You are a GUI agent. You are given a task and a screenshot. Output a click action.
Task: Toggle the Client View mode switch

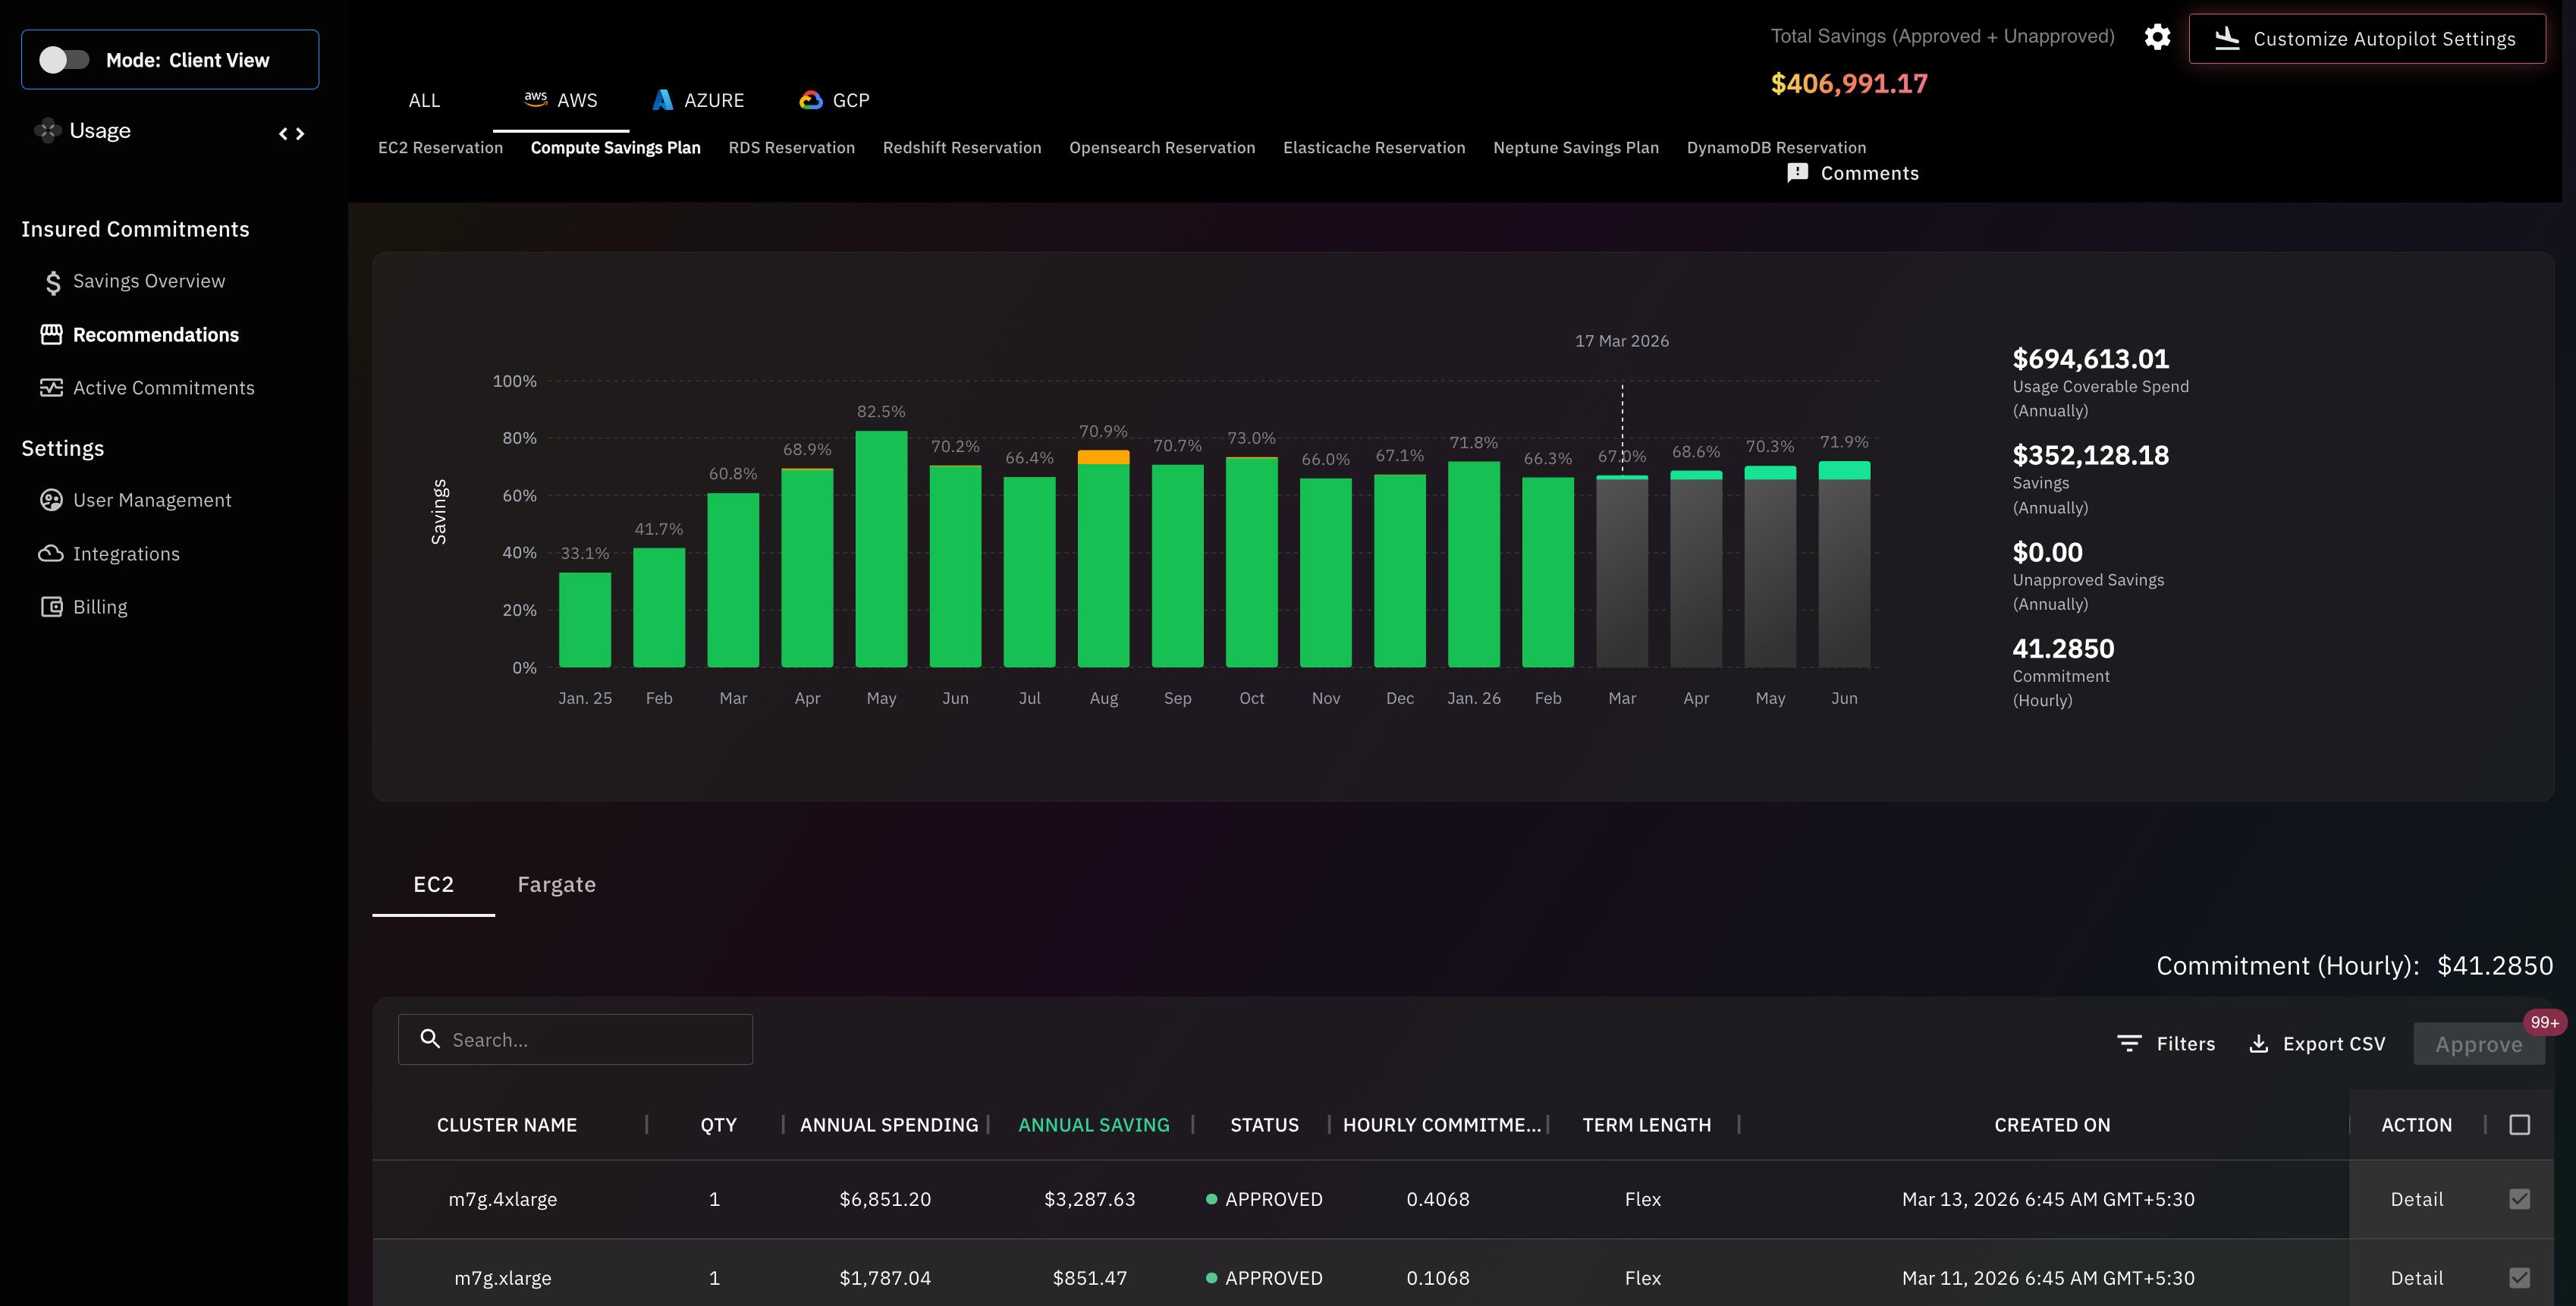tap(64, 60)
